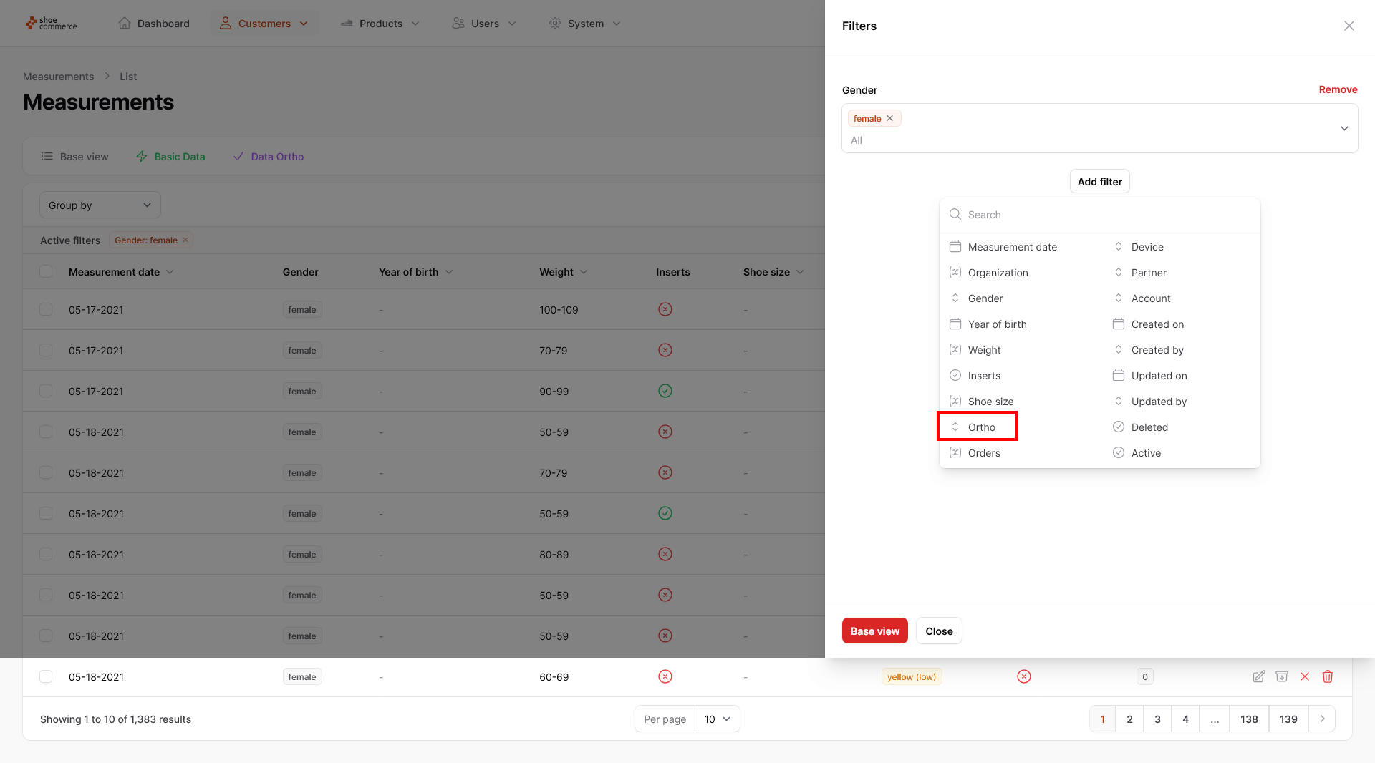Viewport: 1375px width, 763px height.
Task: Click red X icon beside trash in last row
Action: click(1305, 676)
